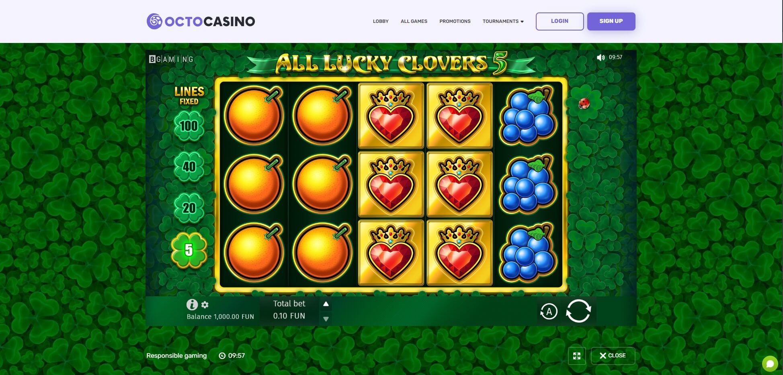Select the 5 lines clover

pos(189,250)
